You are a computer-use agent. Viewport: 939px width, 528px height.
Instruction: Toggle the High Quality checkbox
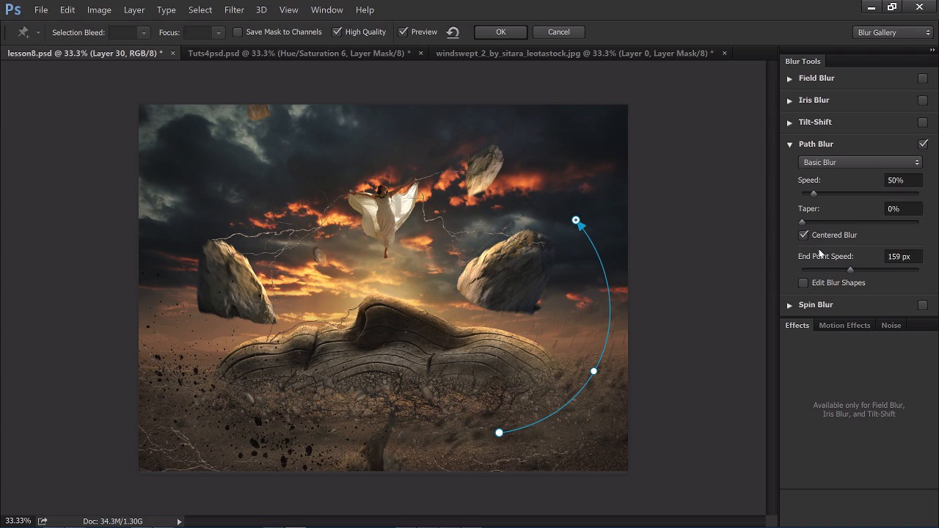pyautogui.click(x=337, y=32)
